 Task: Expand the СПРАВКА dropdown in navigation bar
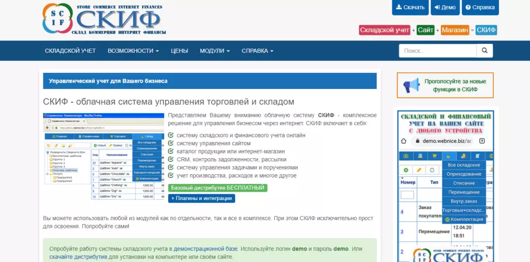[x=258, y=51]
